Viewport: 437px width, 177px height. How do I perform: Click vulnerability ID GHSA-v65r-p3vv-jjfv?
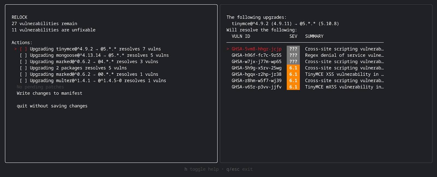(256, 87)
